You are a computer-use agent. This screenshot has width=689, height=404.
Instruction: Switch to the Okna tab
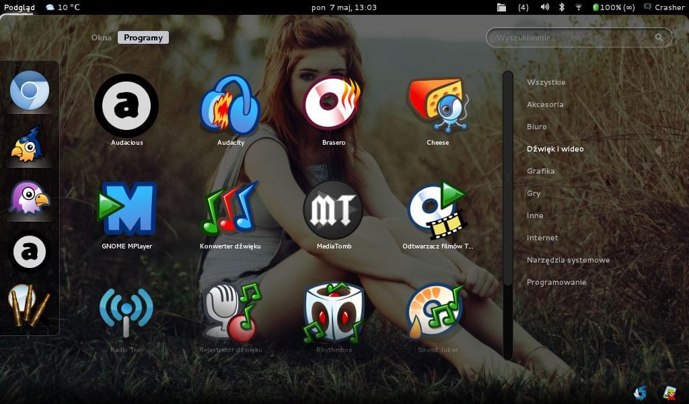click(101, 37)
